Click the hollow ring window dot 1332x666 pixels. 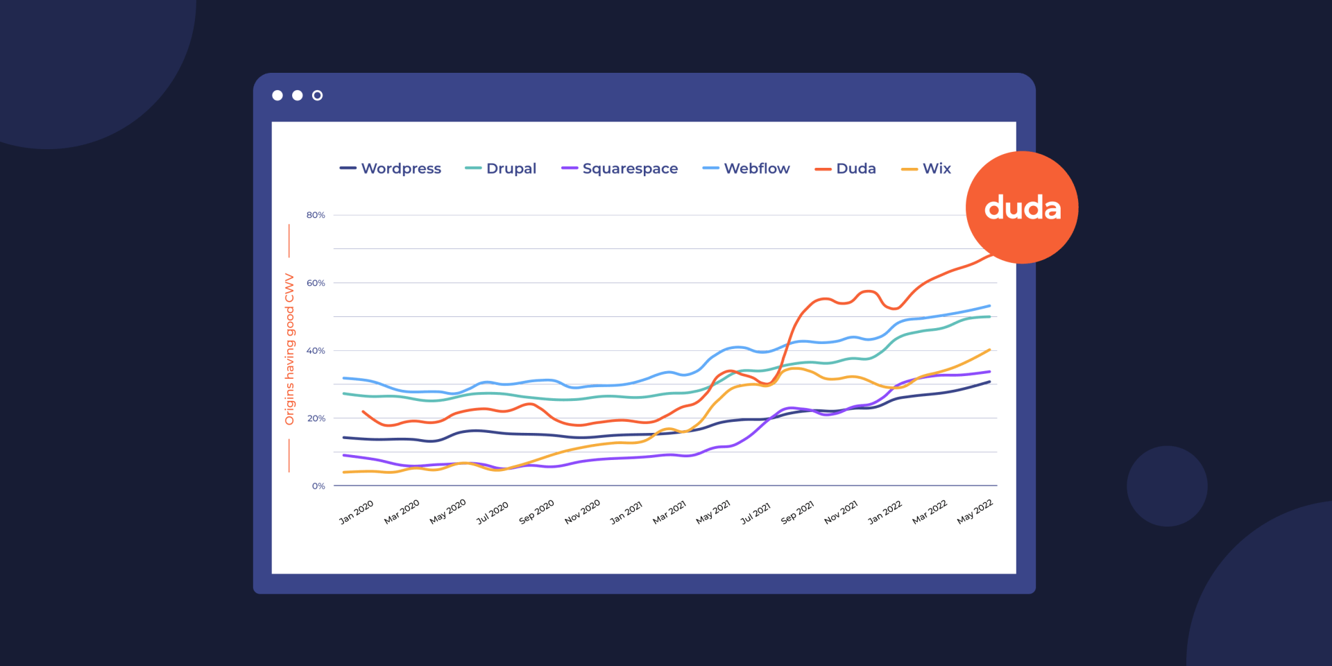[317, 96]
